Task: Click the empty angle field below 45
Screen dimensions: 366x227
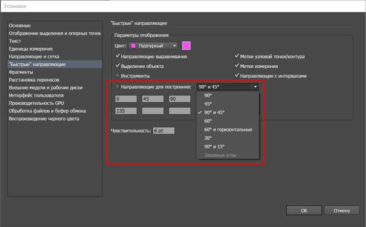Action: pos(153,111)
